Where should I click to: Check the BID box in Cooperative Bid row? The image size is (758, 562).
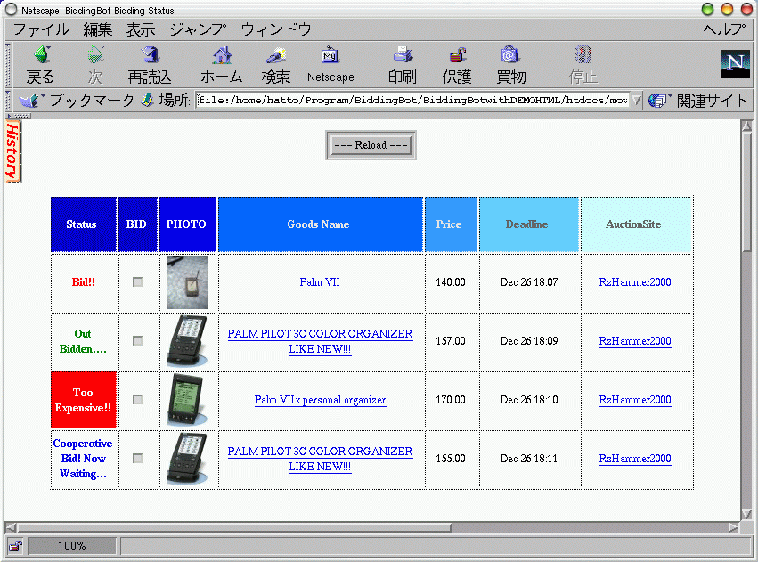coord(138,458)
